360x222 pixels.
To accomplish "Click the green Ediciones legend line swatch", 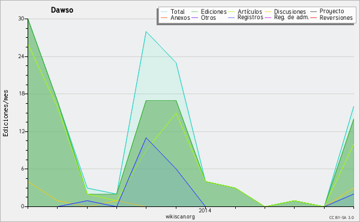I will pyautogui.click(x=194, y=12).
